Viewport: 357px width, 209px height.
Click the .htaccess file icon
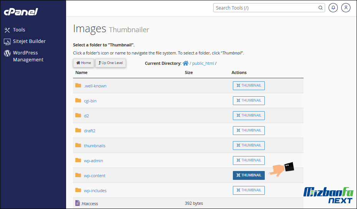pos(77,203)
